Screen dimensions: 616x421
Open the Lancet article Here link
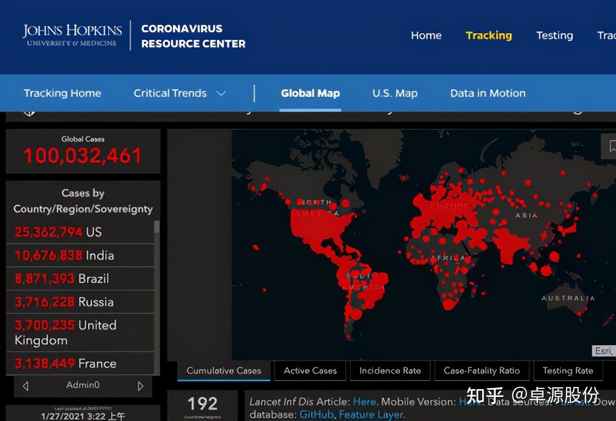coord(364,401)
